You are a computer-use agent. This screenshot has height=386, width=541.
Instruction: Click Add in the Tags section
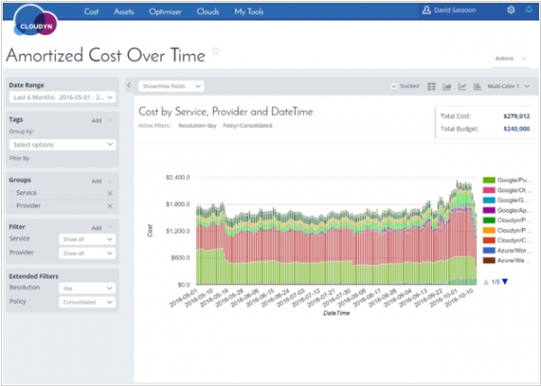tap(96, 119)
